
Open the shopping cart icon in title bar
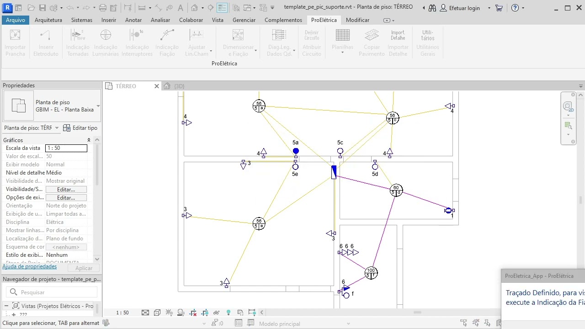[x=499, y=8]
